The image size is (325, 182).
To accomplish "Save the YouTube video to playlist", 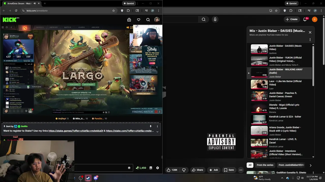I will (x=229, y=170).
